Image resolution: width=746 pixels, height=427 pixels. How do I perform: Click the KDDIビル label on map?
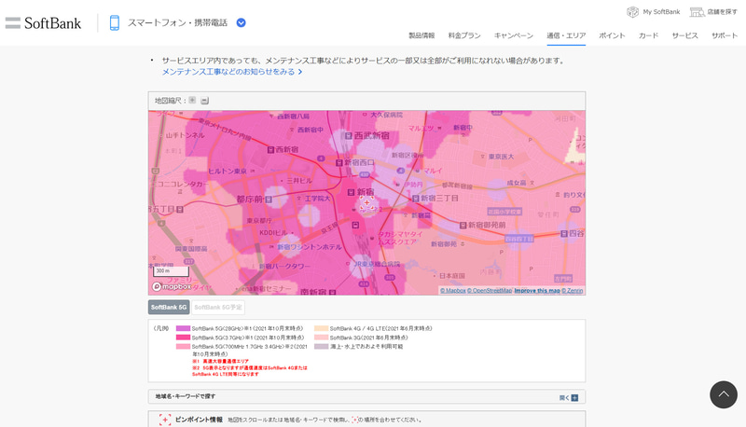[x=273, y=232]
